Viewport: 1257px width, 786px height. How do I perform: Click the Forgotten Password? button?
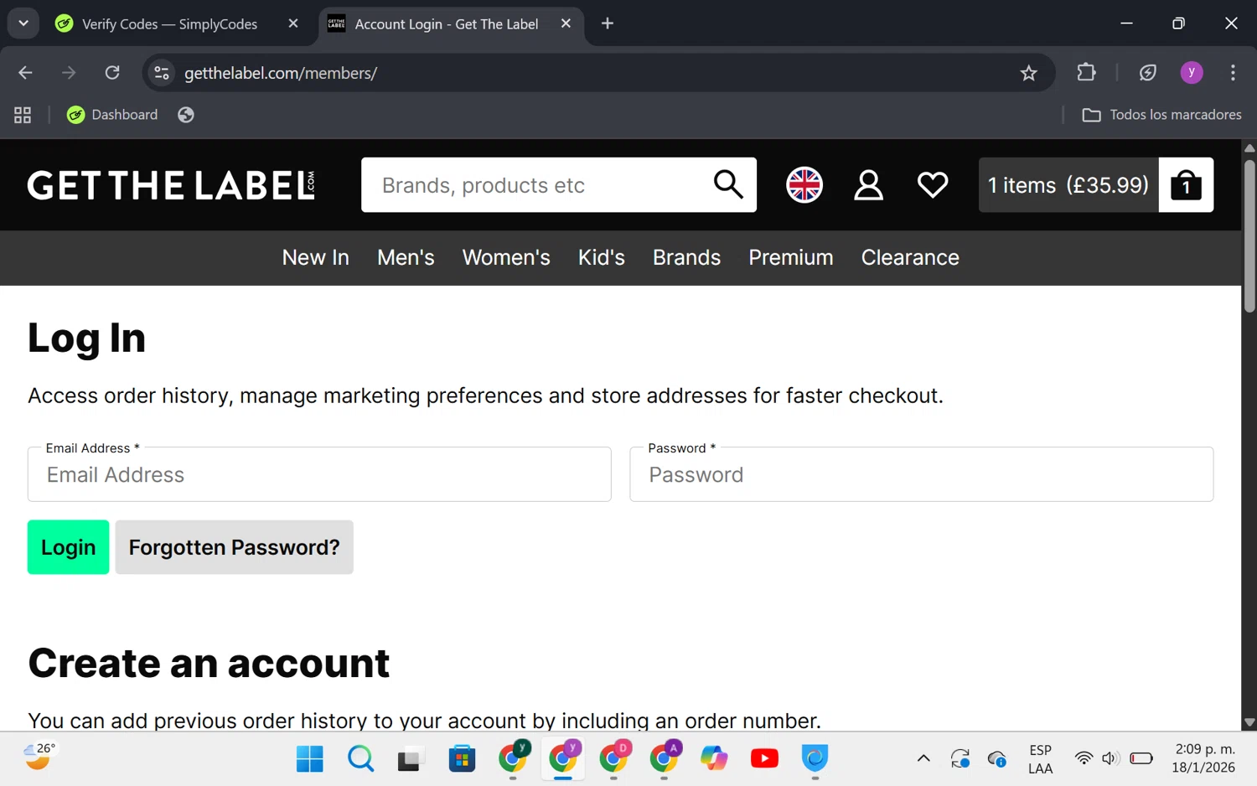pos(234,547)
